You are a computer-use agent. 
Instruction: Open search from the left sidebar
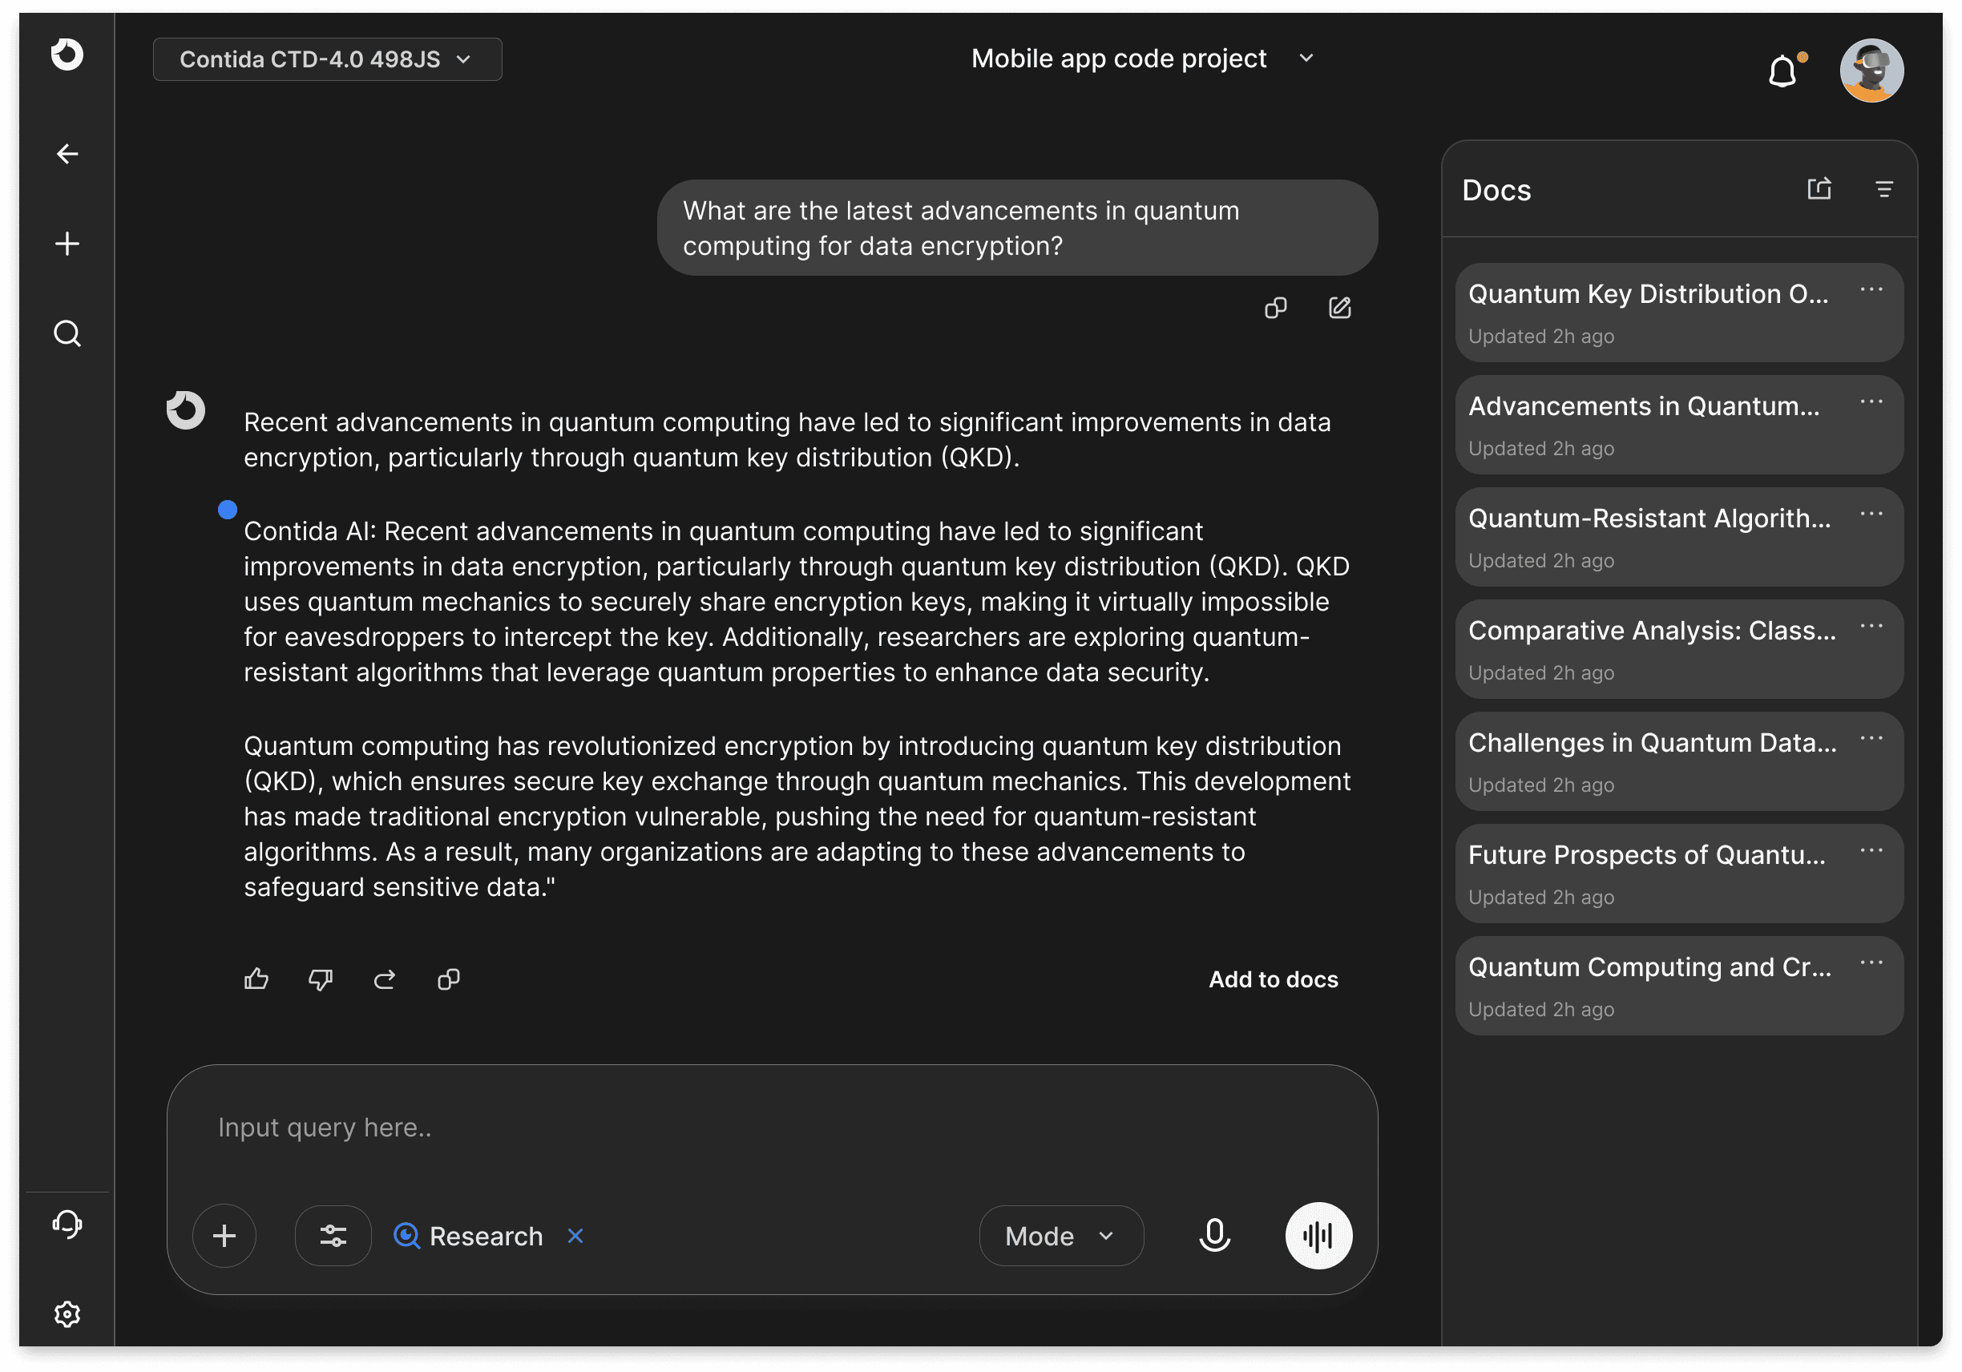click(67, 333)
